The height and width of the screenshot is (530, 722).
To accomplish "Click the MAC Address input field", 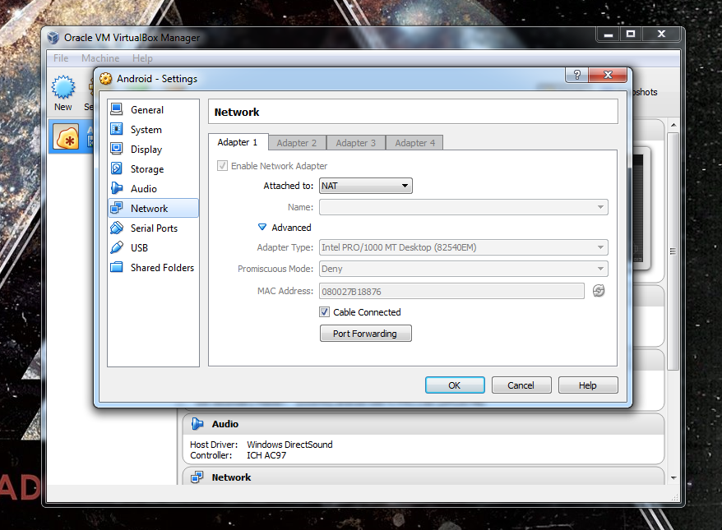I will click(x=451, y=291).
